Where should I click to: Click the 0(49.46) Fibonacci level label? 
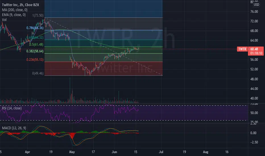pos(38,73)
